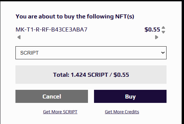Viewport: 184px width, 124px height.
Task: Select the NFT name MK-T1-R-RF-B43CE3ABA7
Action: [x=51, y=29]
